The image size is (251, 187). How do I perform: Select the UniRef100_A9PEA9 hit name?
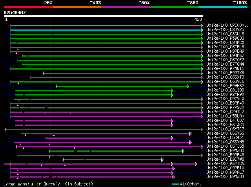pyautogui.click(x=225, y=51)
